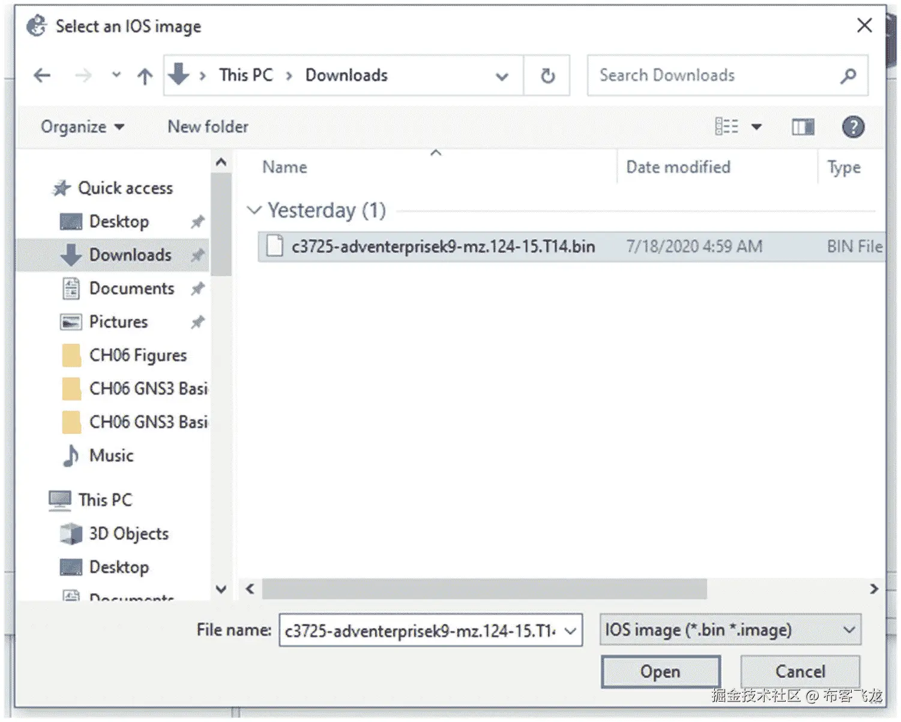Open Desktop under This PC
This screenshot has width=901, height=722.
(119, 567)
